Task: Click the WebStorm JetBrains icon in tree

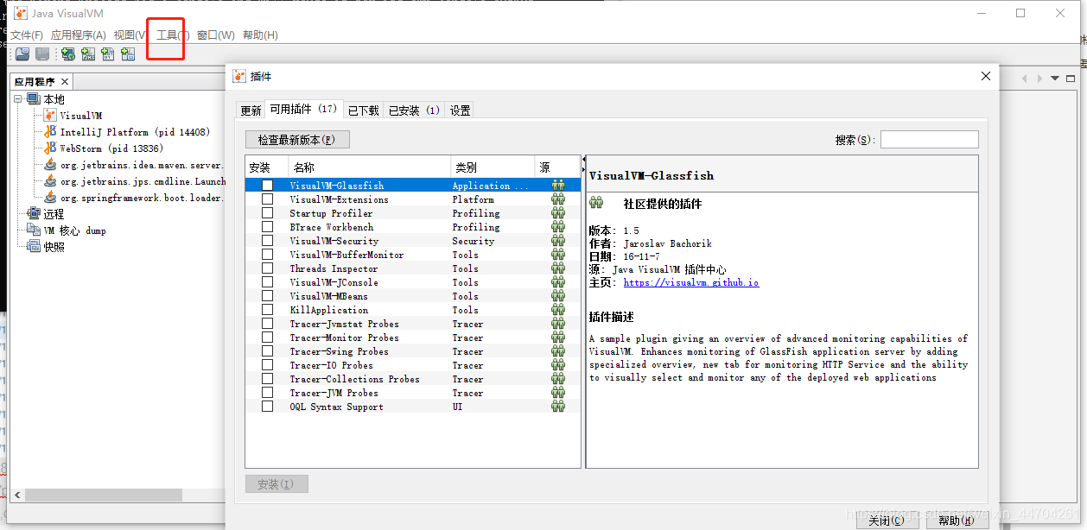Action: point(50,148)
